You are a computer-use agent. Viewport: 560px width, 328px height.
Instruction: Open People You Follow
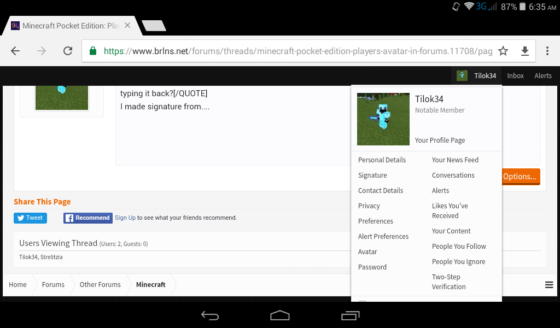[x=459, y=246]
